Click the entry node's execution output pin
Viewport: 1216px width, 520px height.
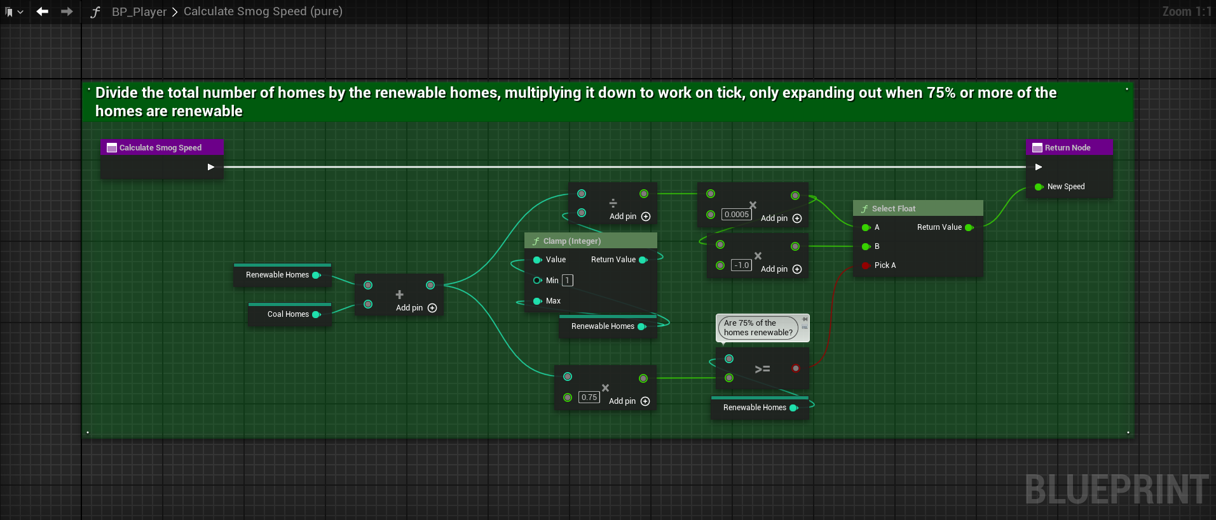coord(211,167)
